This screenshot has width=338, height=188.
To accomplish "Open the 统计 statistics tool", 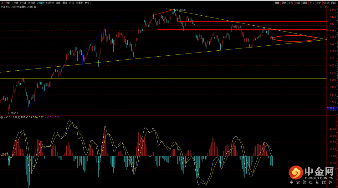I will (298, 3).
